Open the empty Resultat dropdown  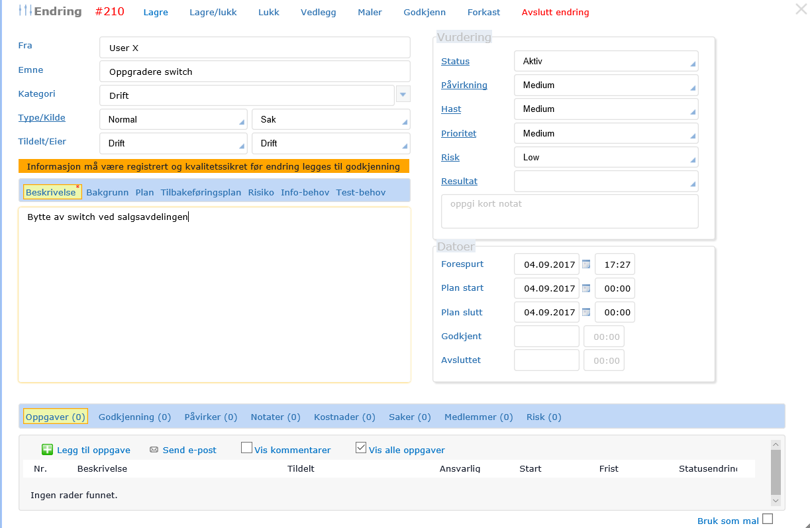pyautogui.click(x=606, y=181)
